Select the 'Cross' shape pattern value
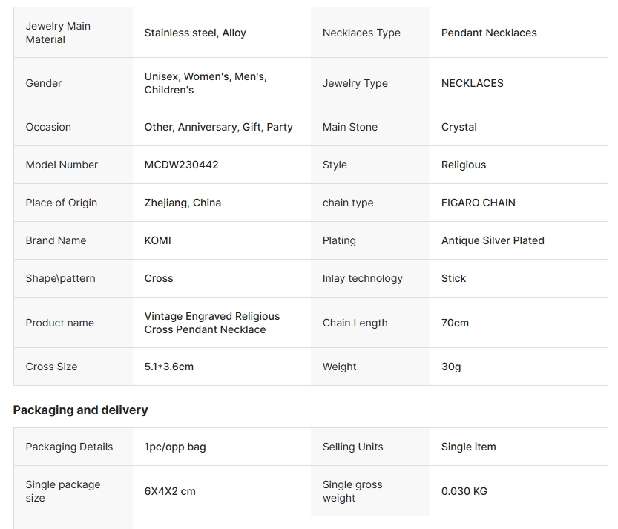The image size is (618, 529). 159,278
